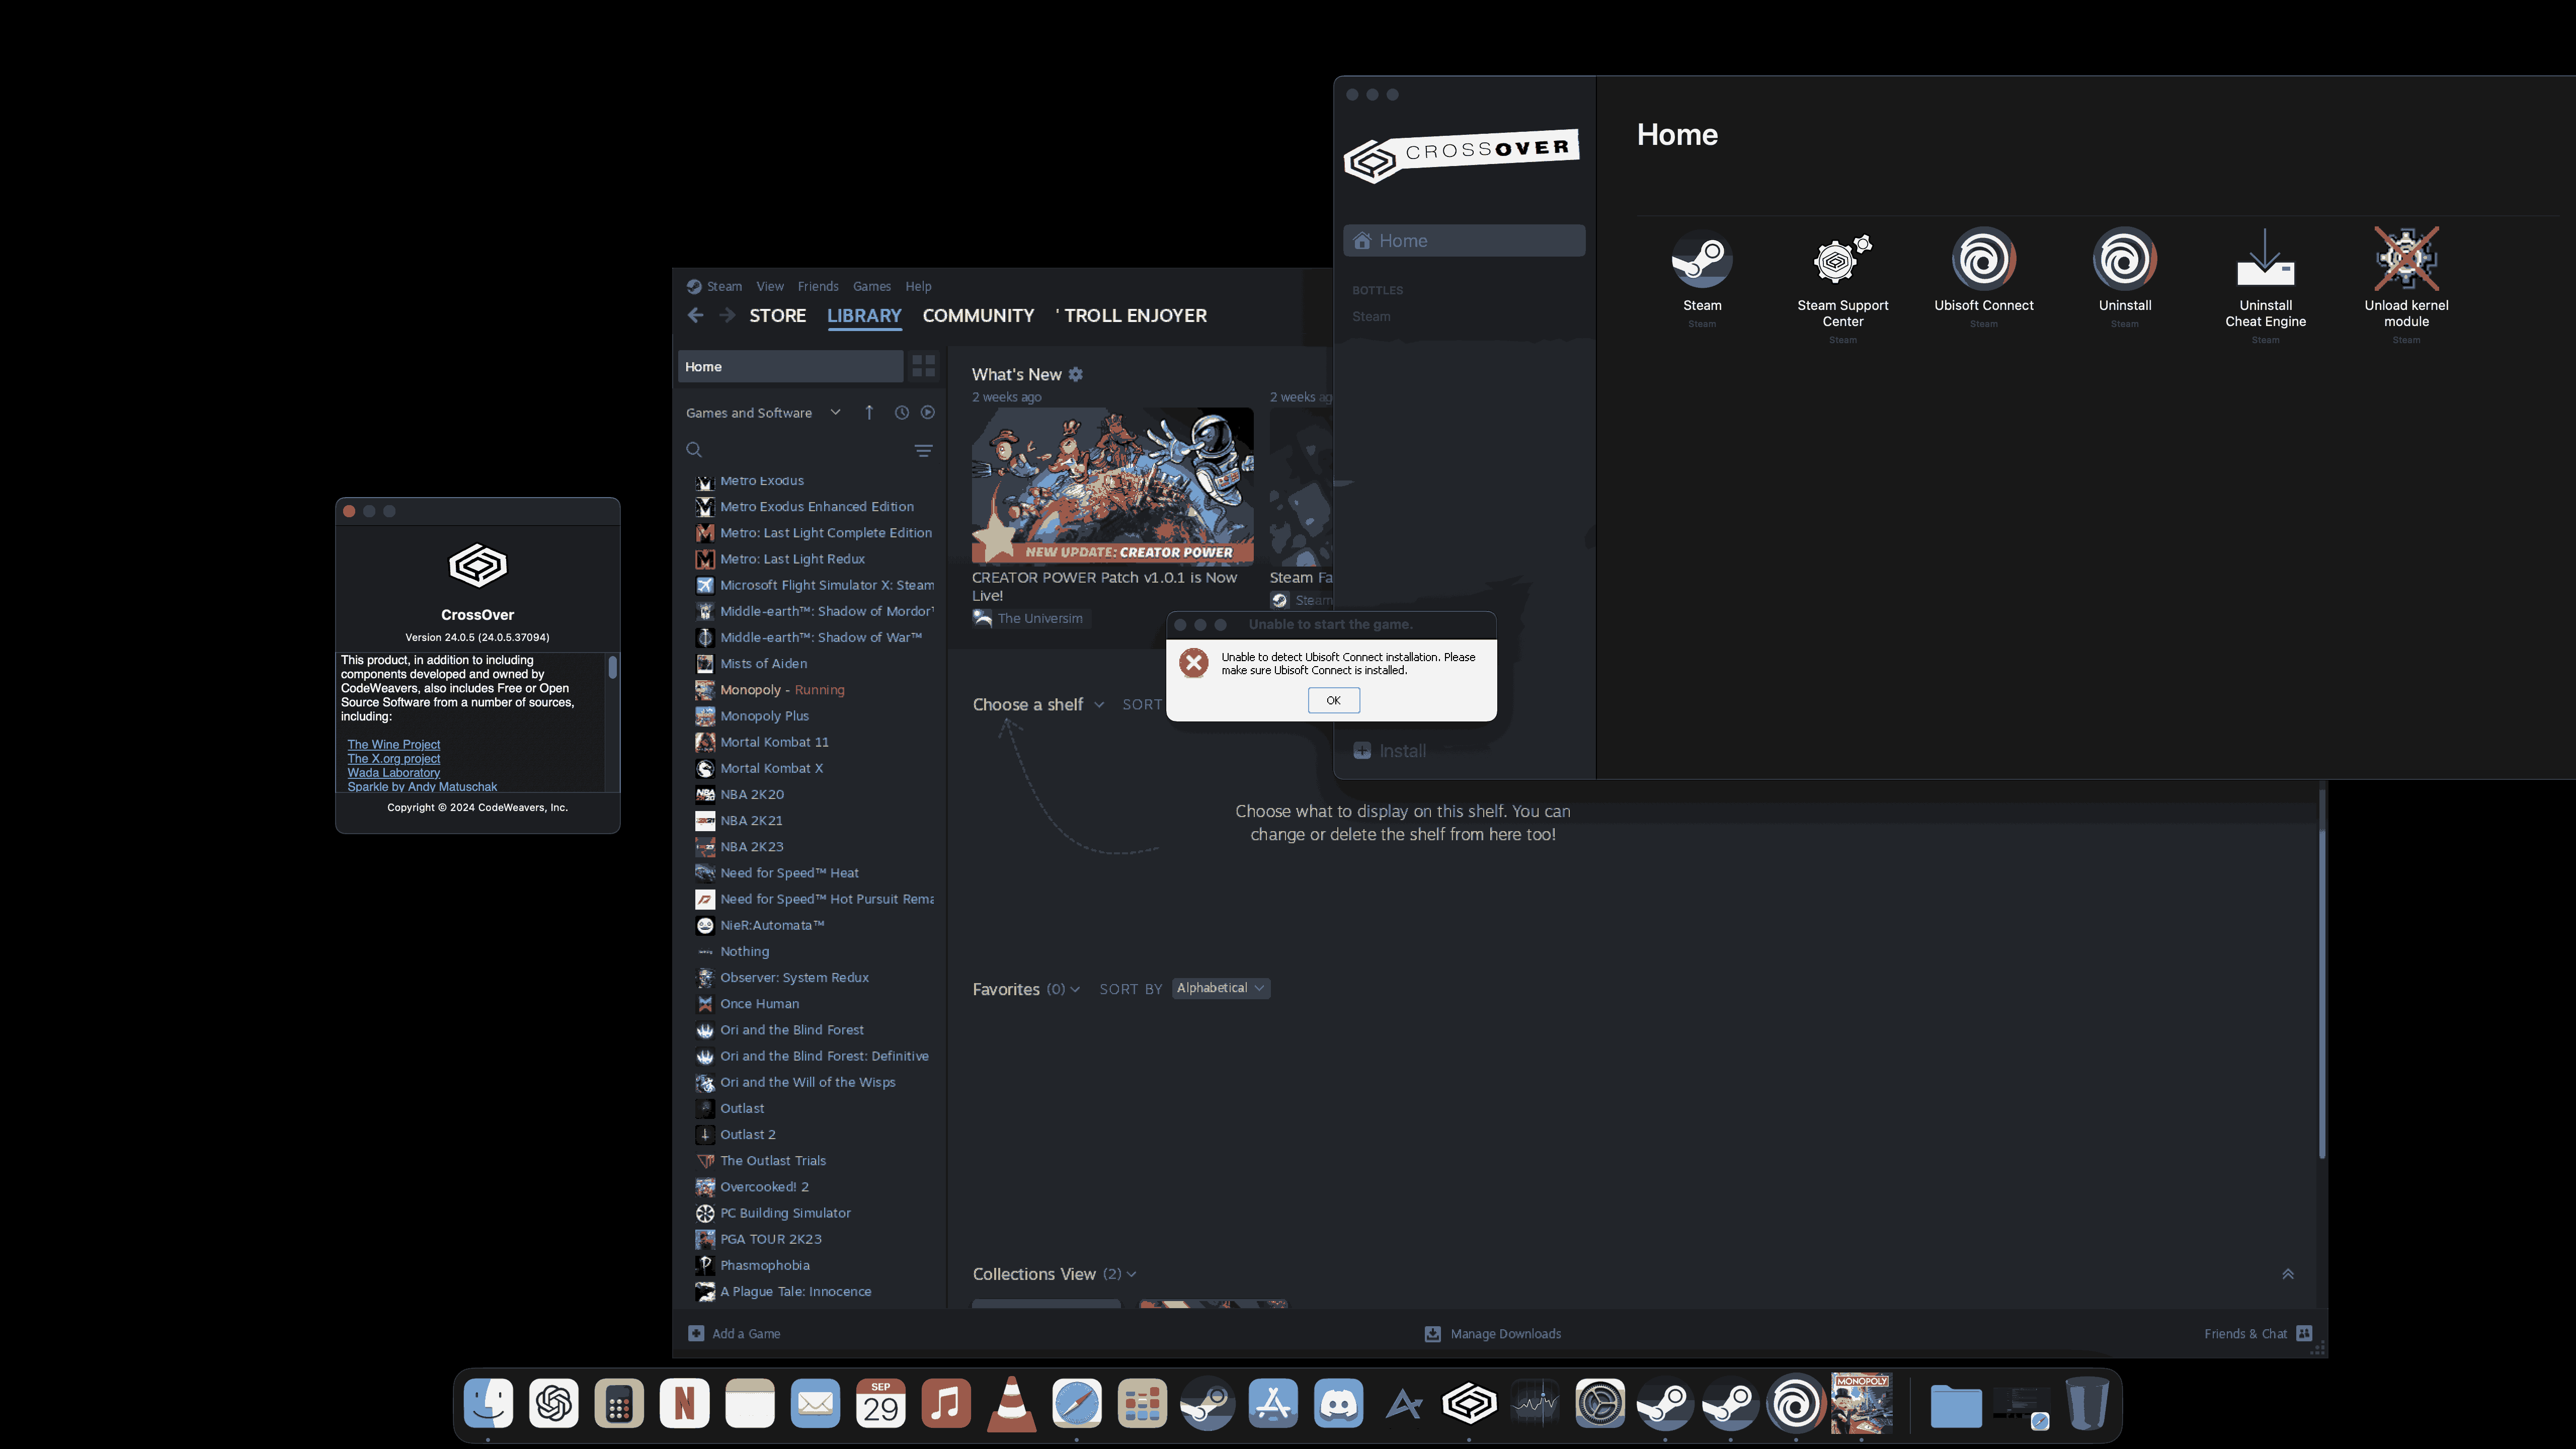
Task: Click the Discord icon in the Dock
Action: click(x=1338, y=1404)
